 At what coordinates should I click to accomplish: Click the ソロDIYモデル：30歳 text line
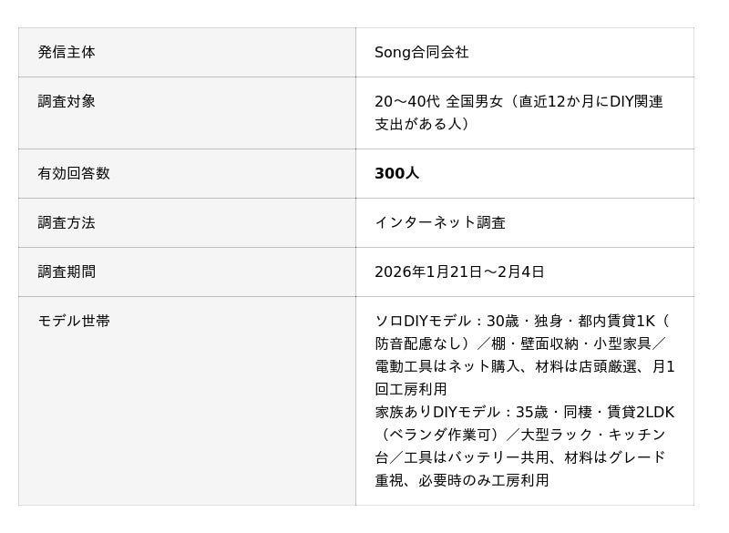pos(522,322)
